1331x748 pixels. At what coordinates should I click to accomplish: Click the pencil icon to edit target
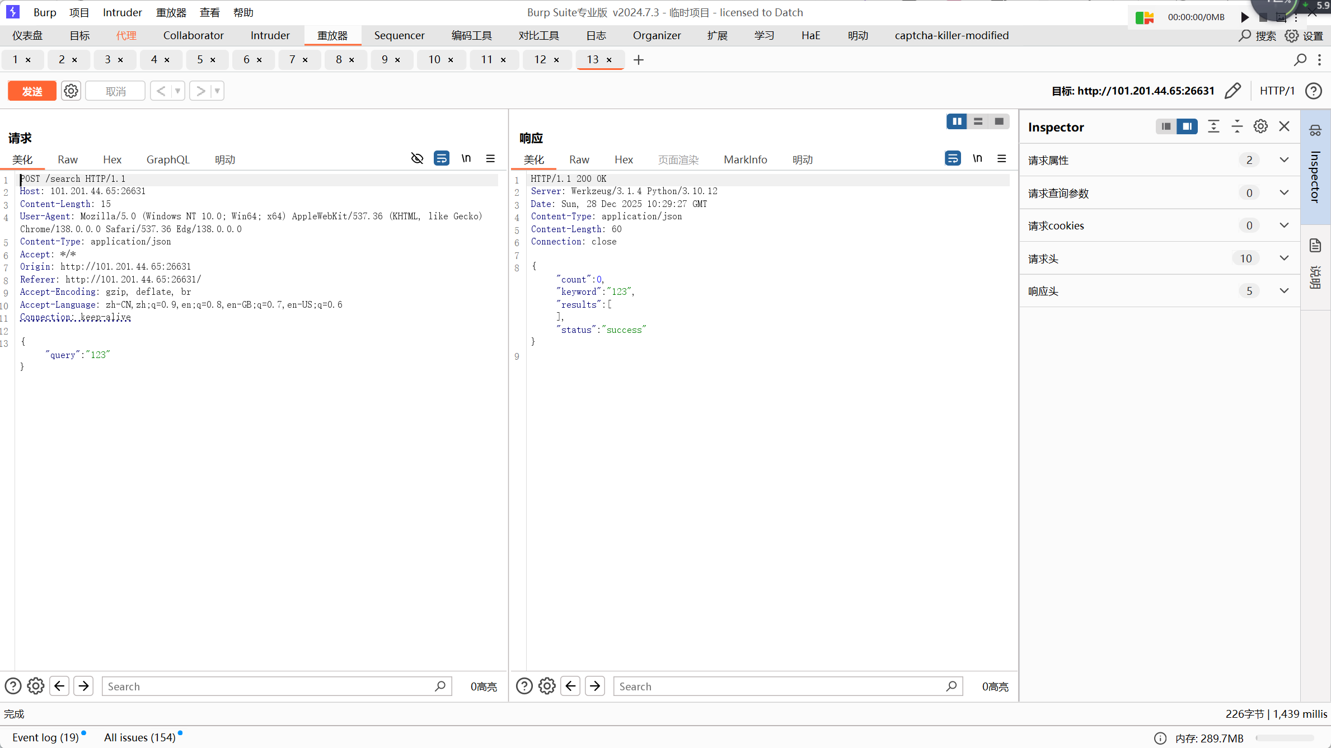click(x=1232, y=91)
